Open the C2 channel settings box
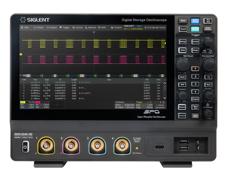Screen dimensions: 226x178 (42, 105)
